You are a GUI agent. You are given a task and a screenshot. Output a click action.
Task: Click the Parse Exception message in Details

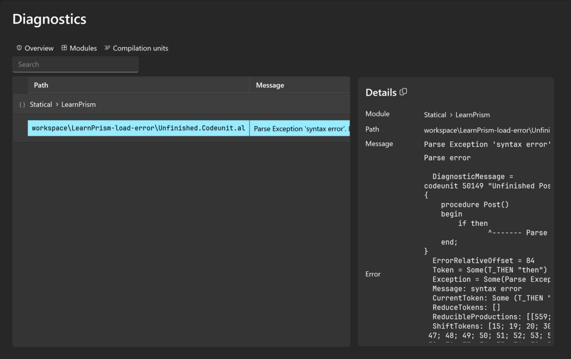(x=487, y=144)
